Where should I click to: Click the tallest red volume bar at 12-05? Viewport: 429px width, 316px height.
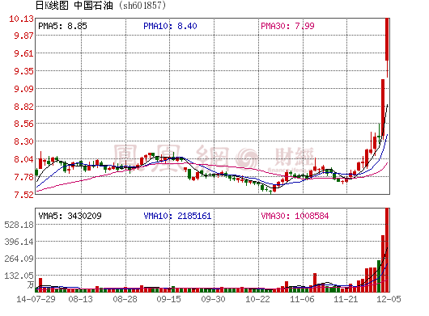(387, 250)
